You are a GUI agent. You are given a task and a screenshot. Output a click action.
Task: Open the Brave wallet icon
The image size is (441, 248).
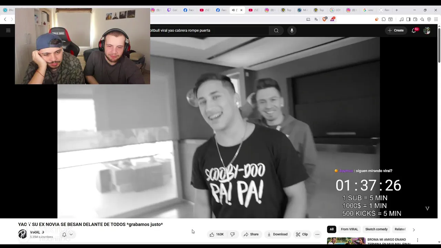click(x=415, y=19)
